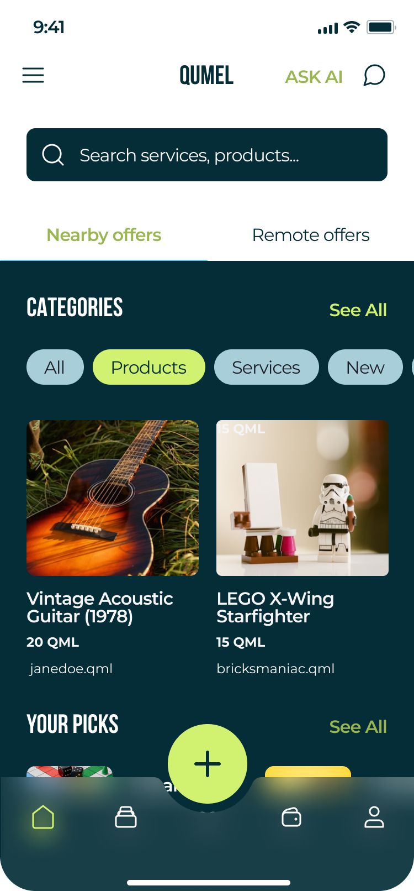Open the chat messages icon
Viewport: 414px width, 891px height.
tap(374, 76)
